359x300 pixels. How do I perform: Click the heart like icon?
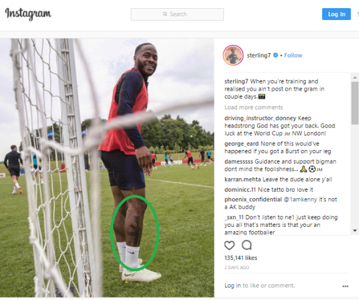230,245
